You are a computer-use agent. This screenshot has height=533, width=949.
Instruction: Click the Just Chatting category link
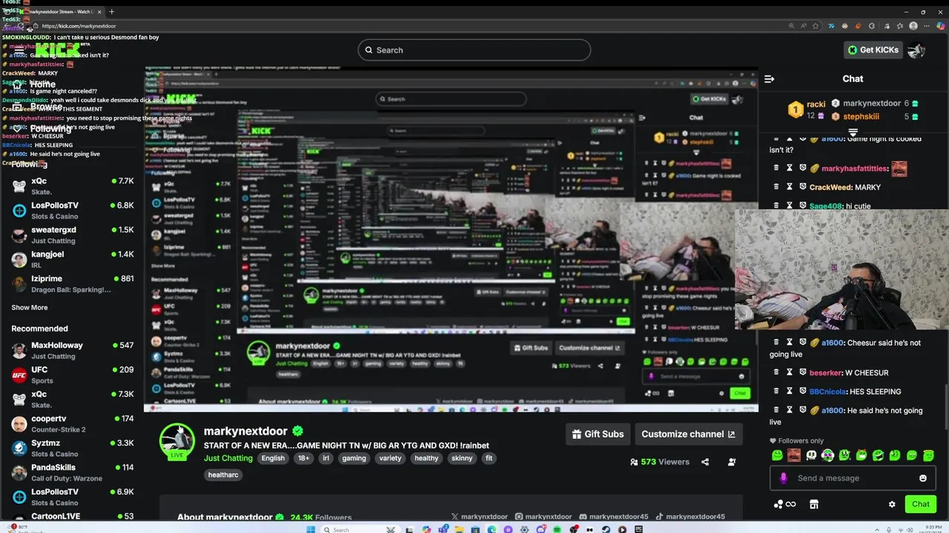pyautogui.click(x=228, y=458)
